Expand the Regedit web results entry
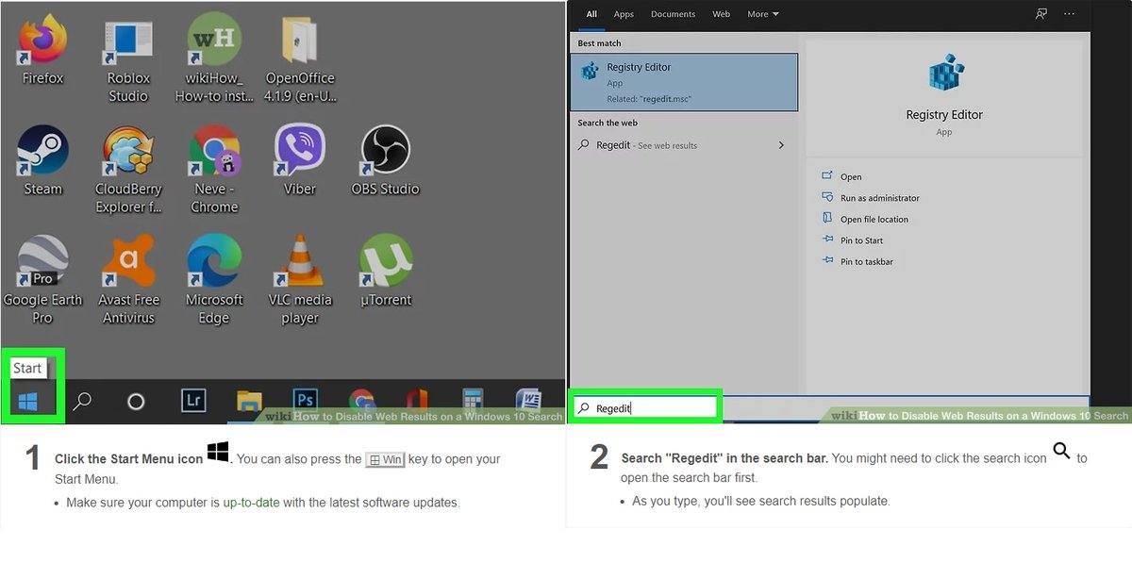The height and width of the screenshot is (579, 1132). point(781,145)
